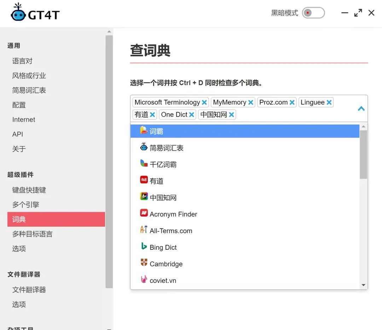Select 词典 sidebar item
This screenshot has height=330, width=382.
pyautogui.click(x=56, y=219)
